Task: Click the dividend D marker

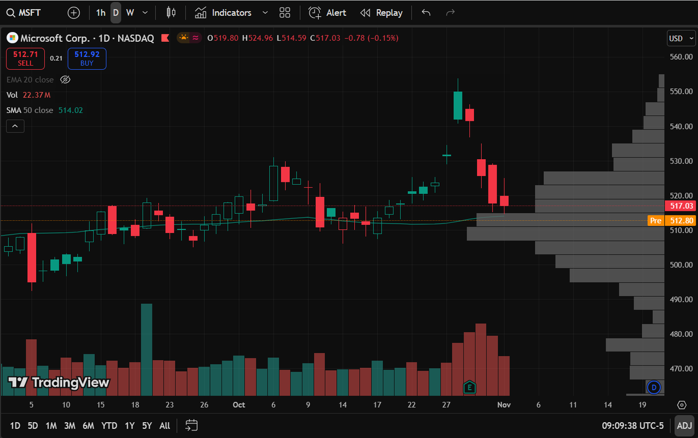Action: (x=654, y=387)
